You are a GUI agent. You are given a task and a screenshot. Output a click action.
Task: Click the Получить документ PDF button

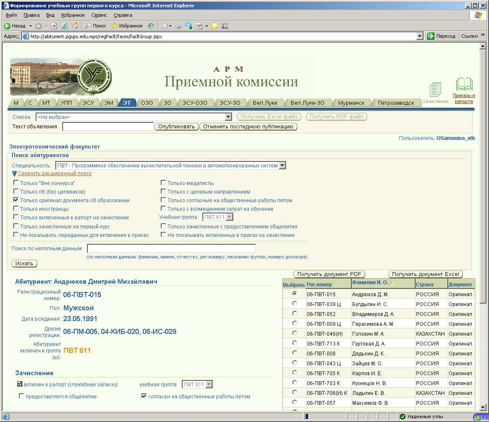click(x=329, y=274)
